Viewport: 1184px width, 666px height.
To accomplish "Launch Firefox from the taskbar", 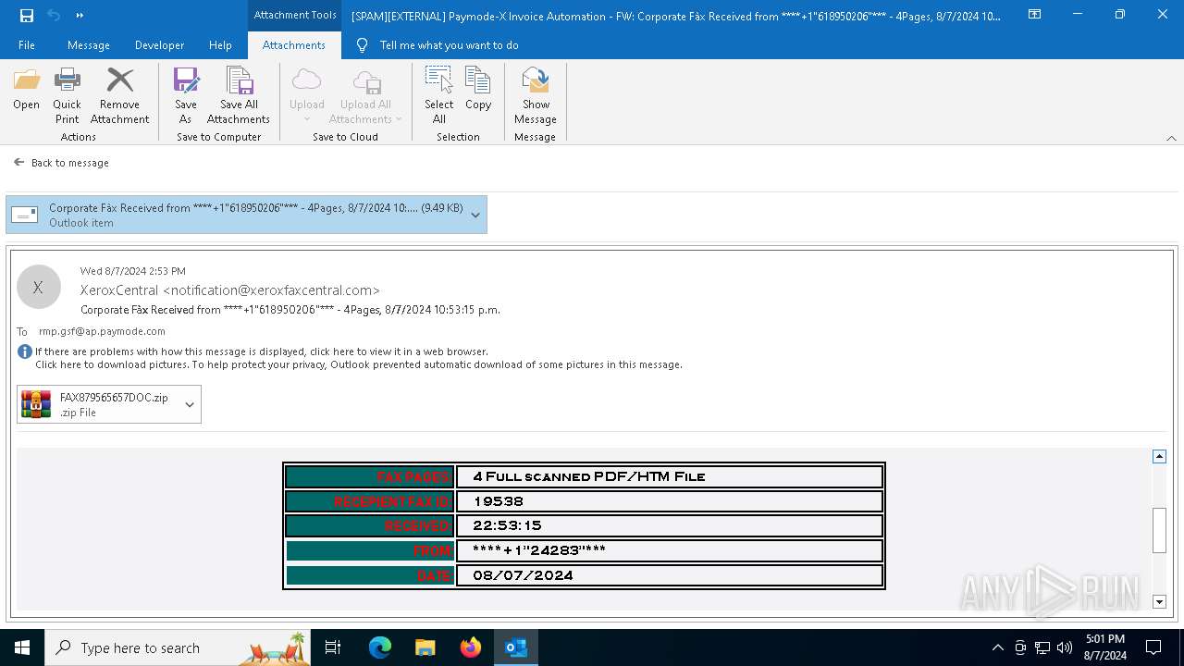I will [471, 647].
